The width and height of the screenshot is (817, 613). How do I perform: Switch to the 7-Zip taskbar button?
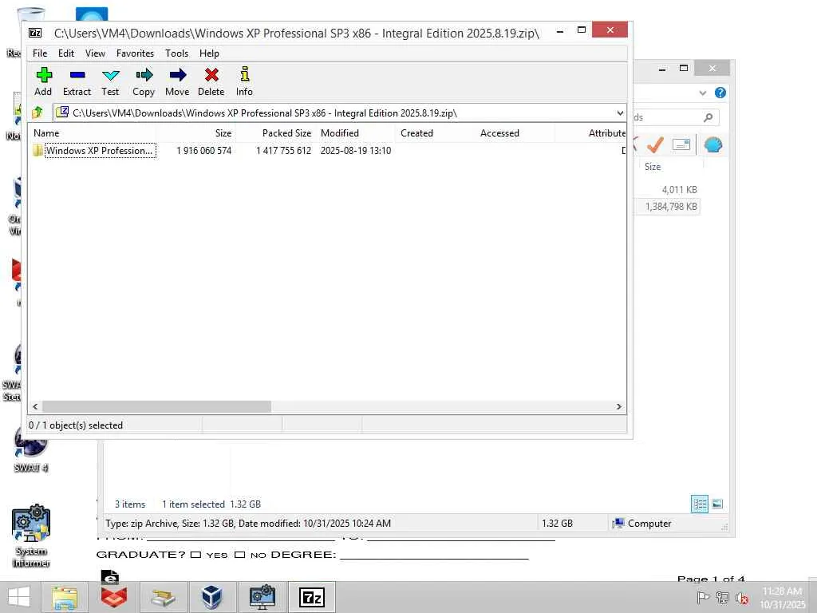(312, 597)
